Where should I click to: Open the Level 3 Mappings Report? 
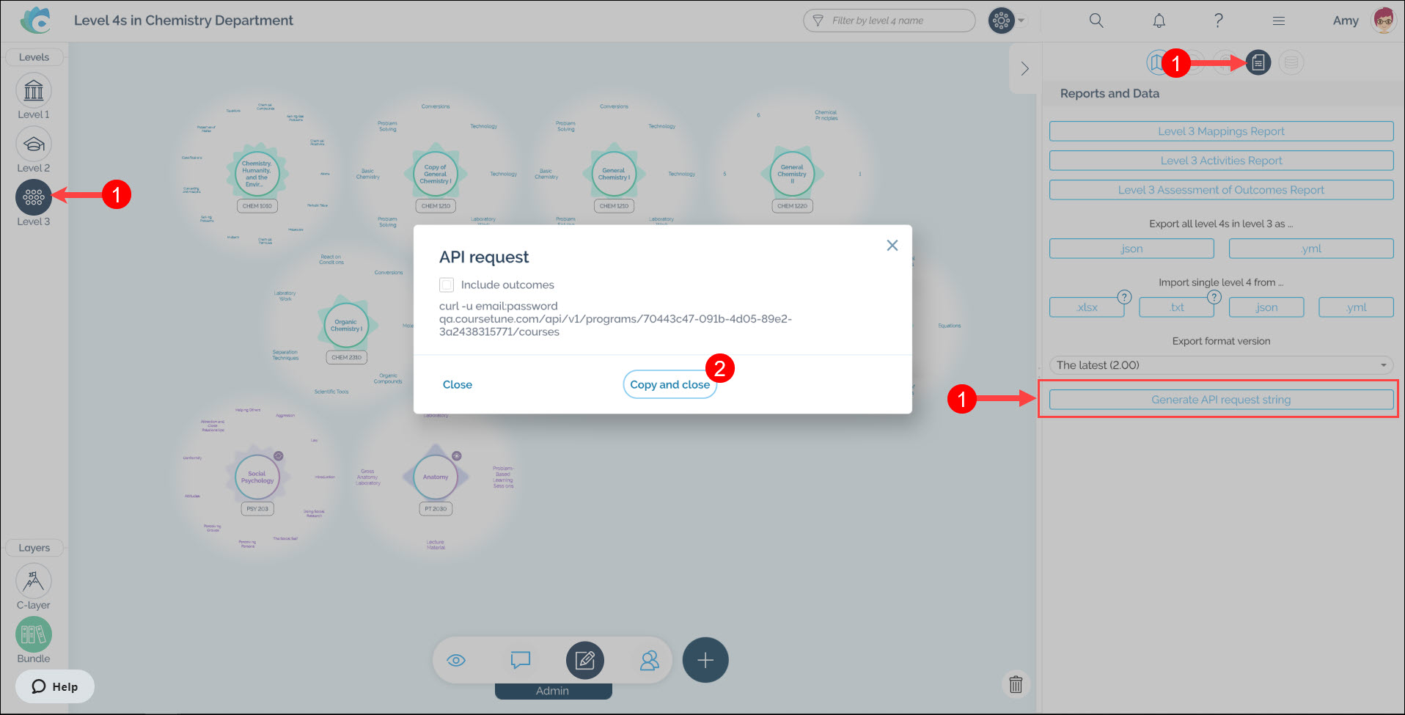(1221, 131)
